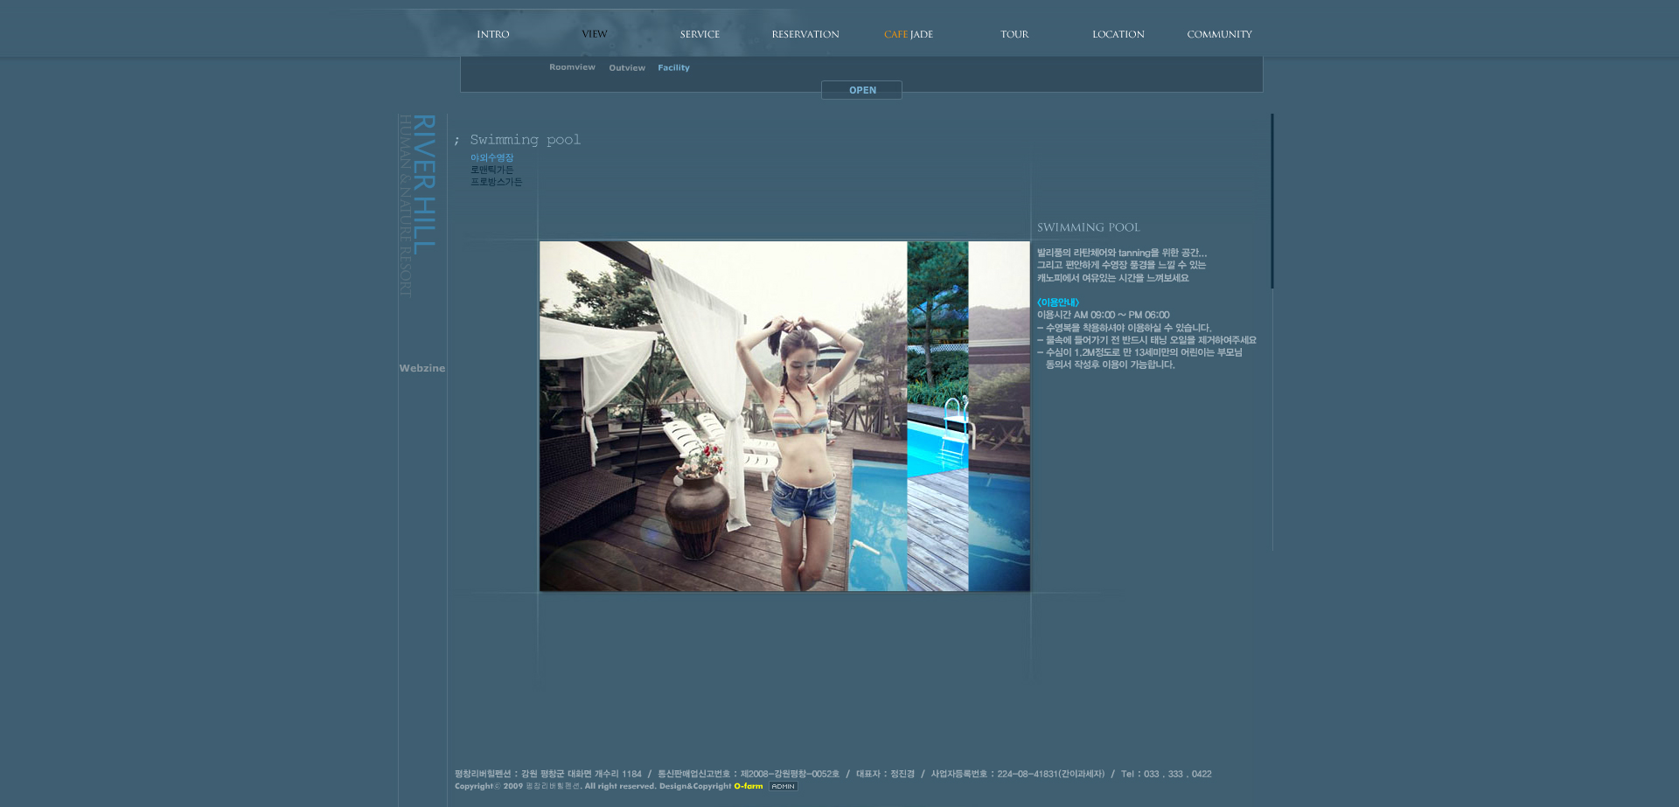Image resolution: width=1679 pixels, height=807 pixels.
Task: Open the INTRO menu
Action: [492, 35]
